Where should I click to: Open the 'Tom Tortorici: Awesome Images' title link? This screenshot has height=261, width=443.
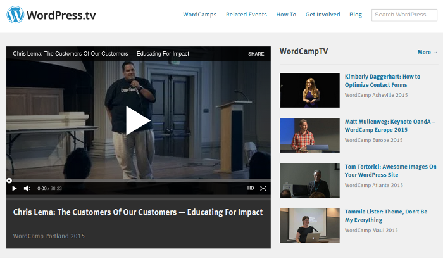[390, 170]
